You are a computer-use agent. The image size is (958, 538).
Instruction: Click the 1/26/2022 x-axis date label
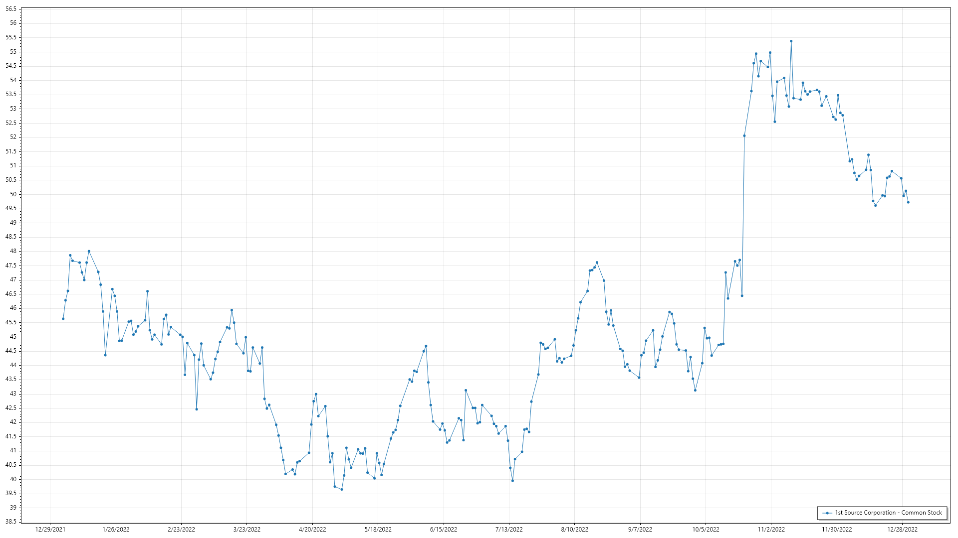point(116,530)
